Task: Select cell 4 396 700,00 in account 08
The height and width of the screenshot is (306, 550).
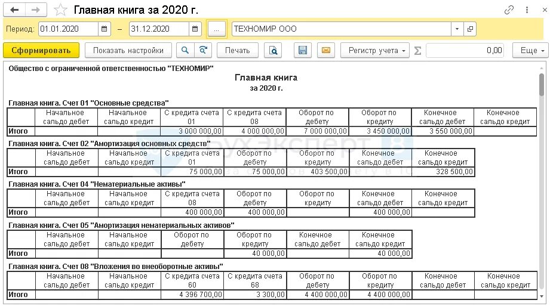Action: (x=192, y=295)
